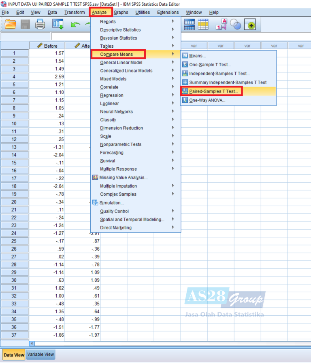The width and height of the screenshot is (311, 363).
Task: Click the Save file disk icon
Action: 25,24
